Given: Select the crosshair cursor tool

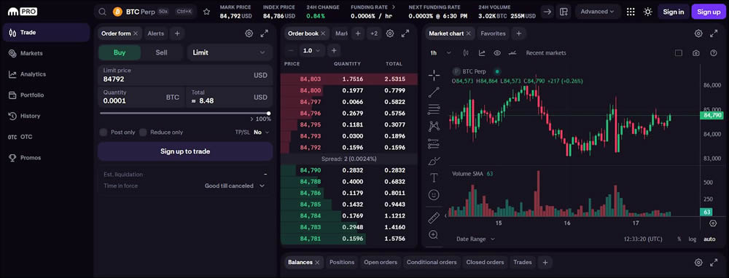Looking at the screenshot, I should [434, 75].
